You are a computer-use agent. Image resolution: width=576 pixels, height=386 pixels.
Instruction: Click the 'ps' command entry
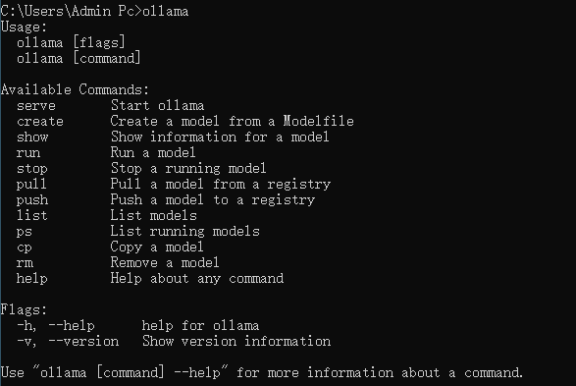click(x=25, y=232)
